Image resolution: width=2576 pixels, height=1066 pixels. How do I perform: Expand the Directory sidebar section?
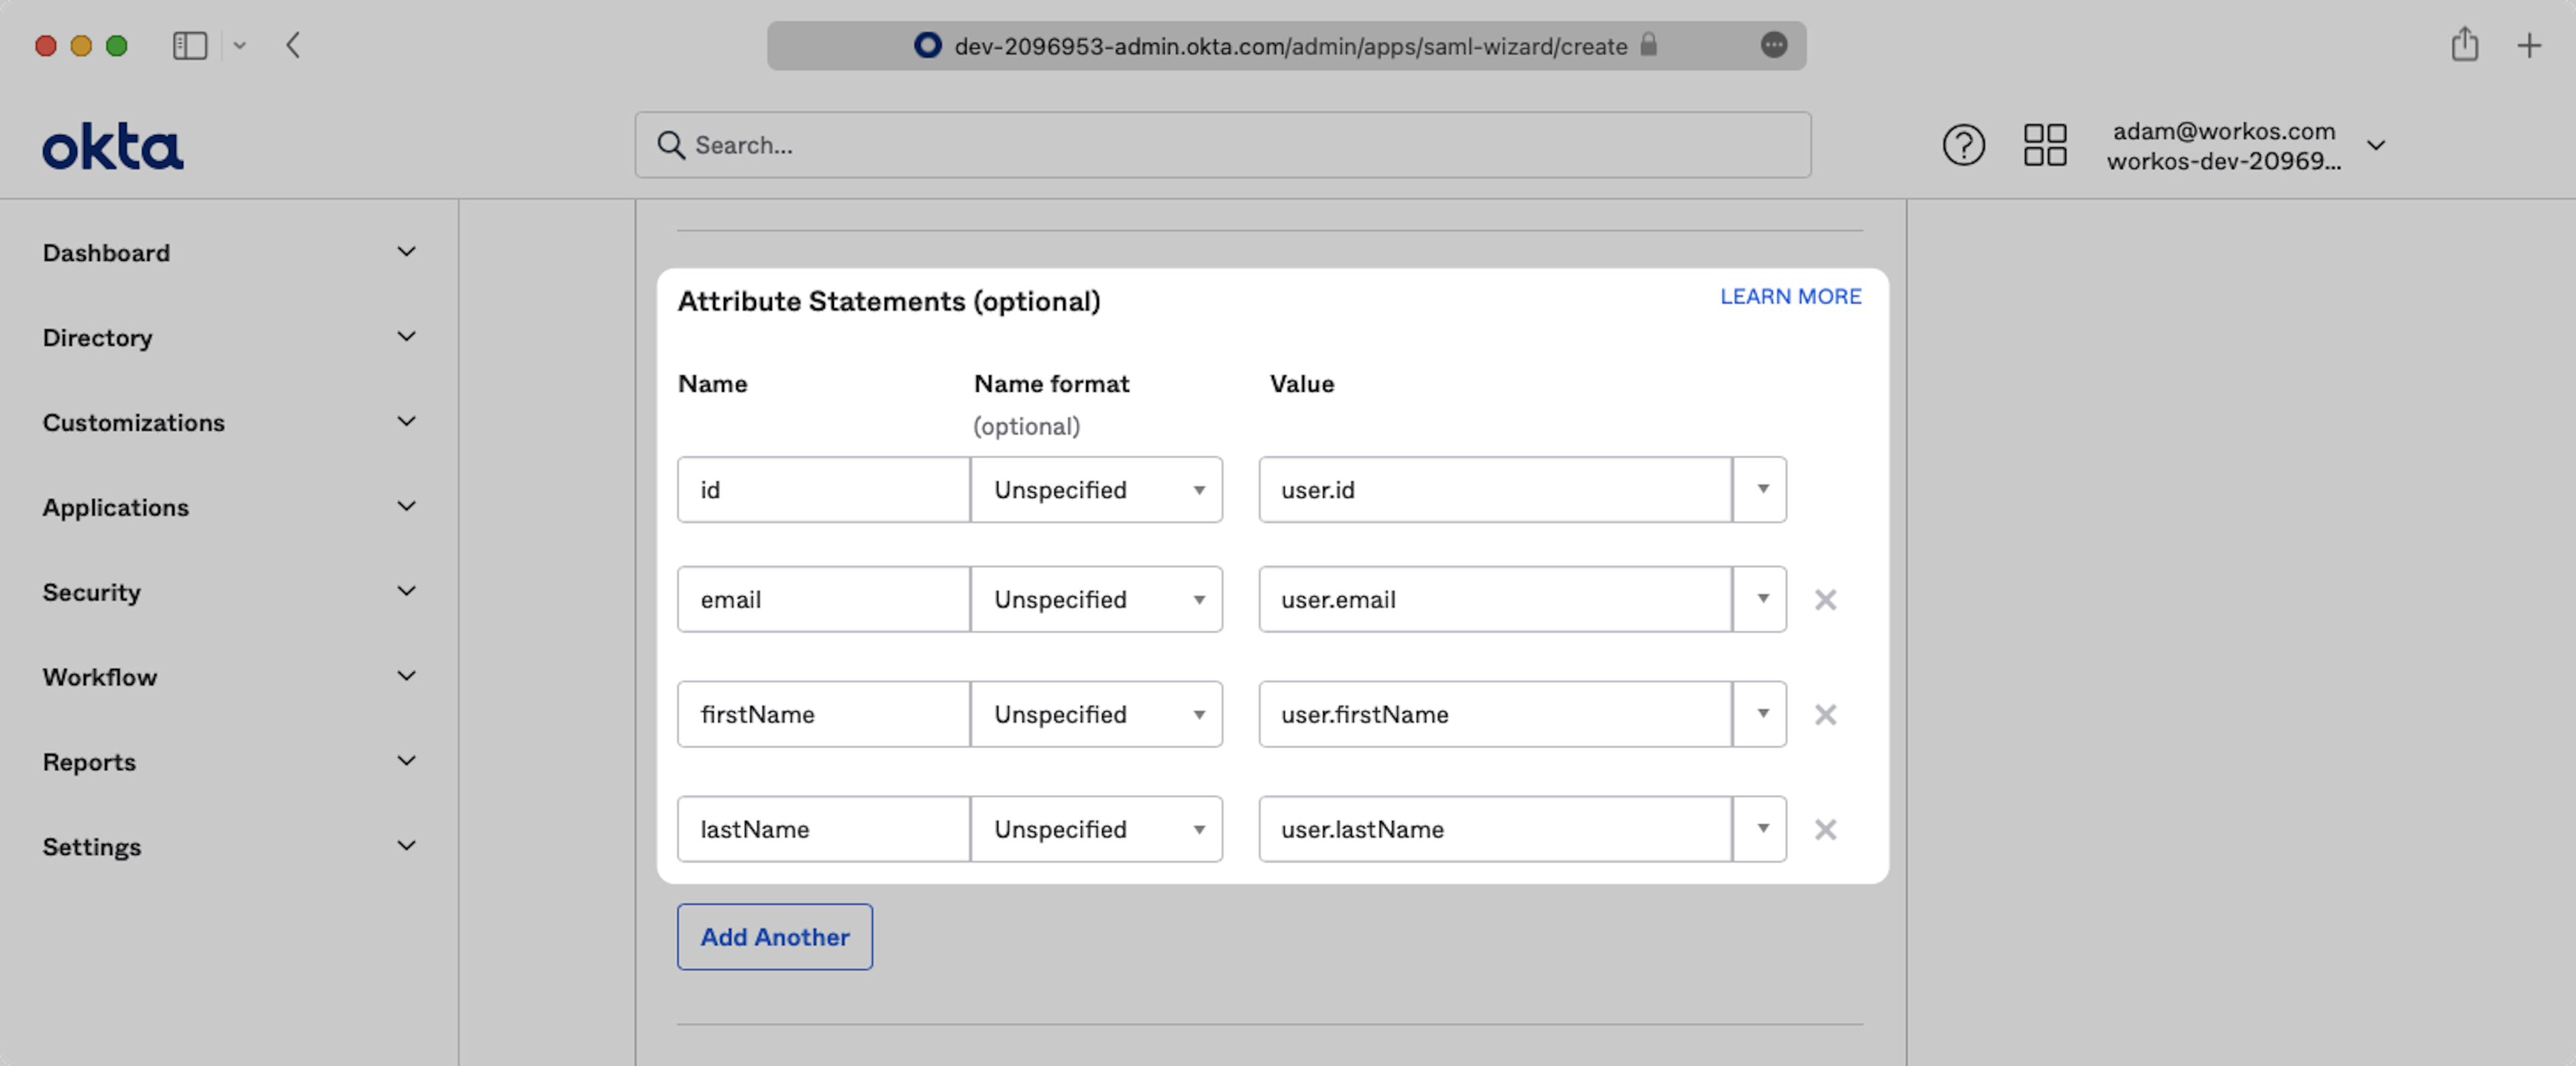coord(228,337)
